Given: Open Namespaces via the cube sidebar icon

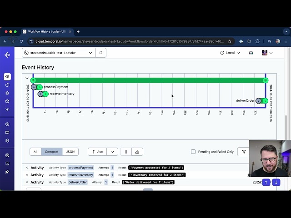Looking at the screenshot, I should (7, 101).
